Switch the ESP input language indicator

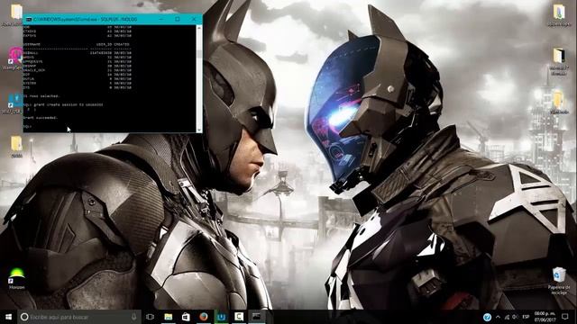click(526, 317)
